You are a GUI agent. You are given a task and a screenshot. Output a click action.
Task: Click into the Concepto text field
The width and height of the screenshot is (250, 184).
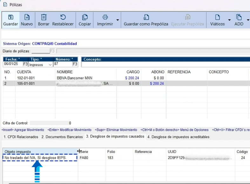pyautogui.click(x=165, y=64)
